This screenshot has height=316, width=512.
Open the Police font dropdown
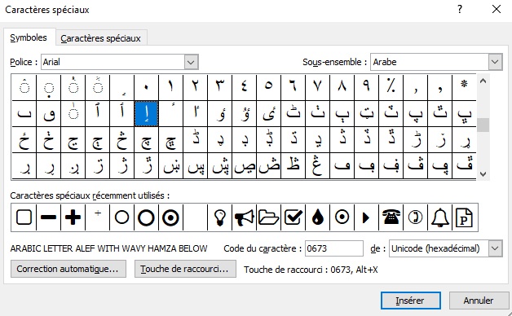point(192,62)
